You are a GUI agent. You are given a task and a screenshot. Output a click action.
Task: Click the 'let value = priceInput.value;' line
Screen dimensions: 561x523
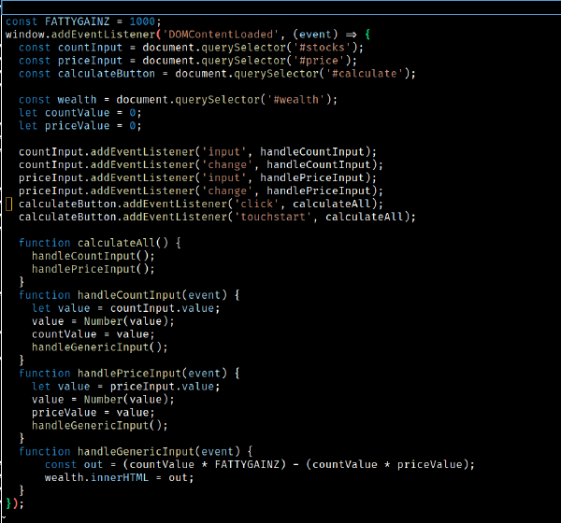(126, 387)
